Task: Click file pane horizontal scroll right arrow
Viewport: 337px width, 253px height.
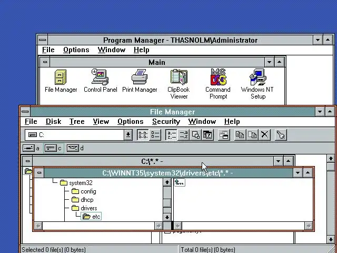Action: click(309, 226)
